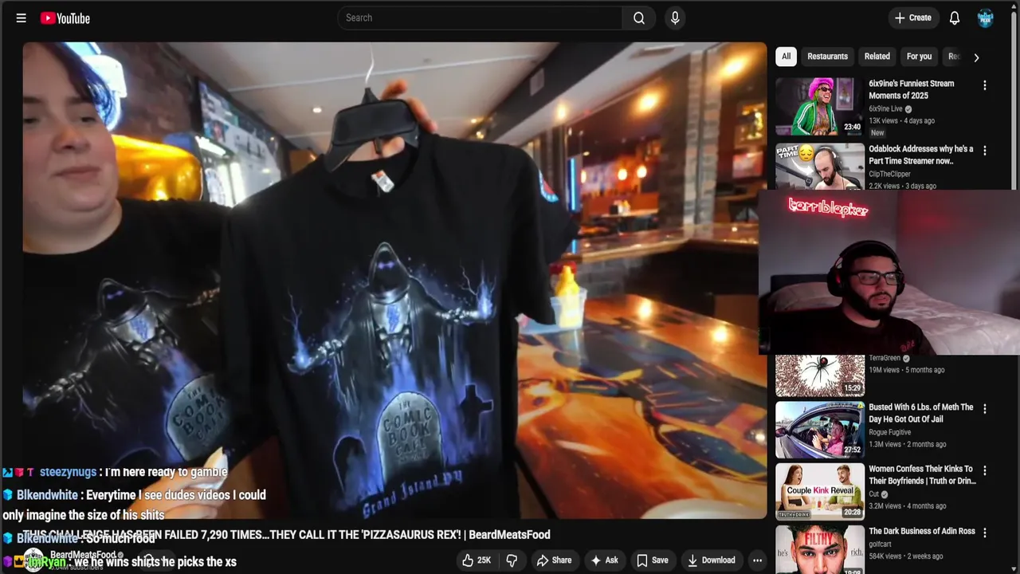Click the search field
The width and height of the screenshot is (1020, 574).
pos(480,18)
